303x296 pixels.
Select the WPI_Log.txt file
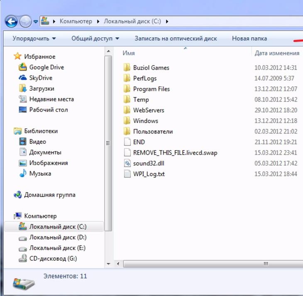tap(144, 174)
